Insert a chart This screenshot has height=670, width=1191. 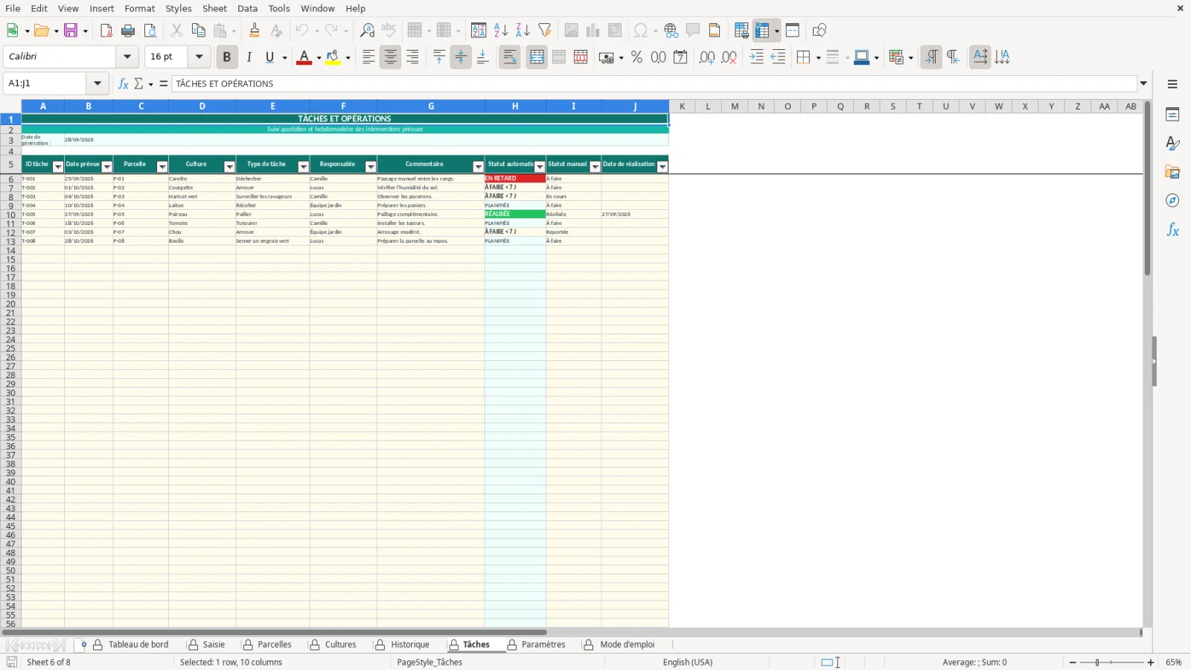[x=593, y=31]
